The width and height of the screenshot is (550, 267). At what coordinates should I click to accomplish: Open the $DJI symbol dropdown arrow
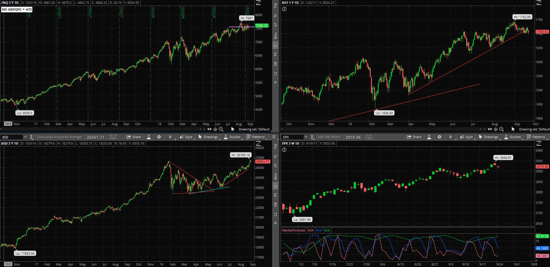point(25,137)
